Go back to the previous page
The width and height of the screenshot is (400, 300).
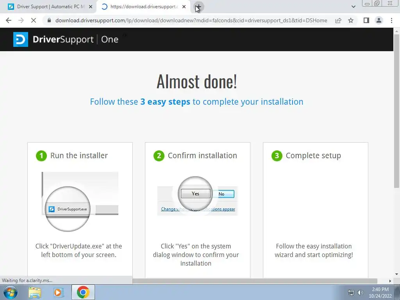[x=9, y=20]
